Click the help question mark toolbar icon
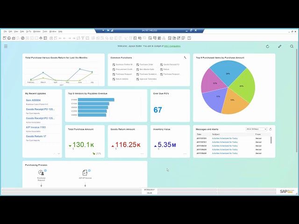 (189, 38)
